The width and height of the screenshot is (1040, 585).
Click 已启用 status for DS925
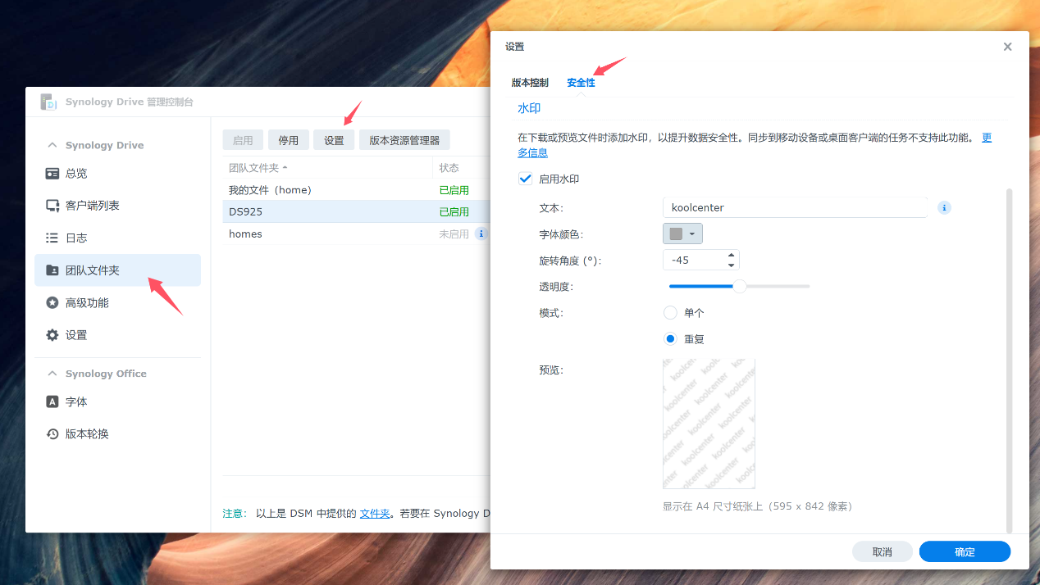(x=454, y=212)
